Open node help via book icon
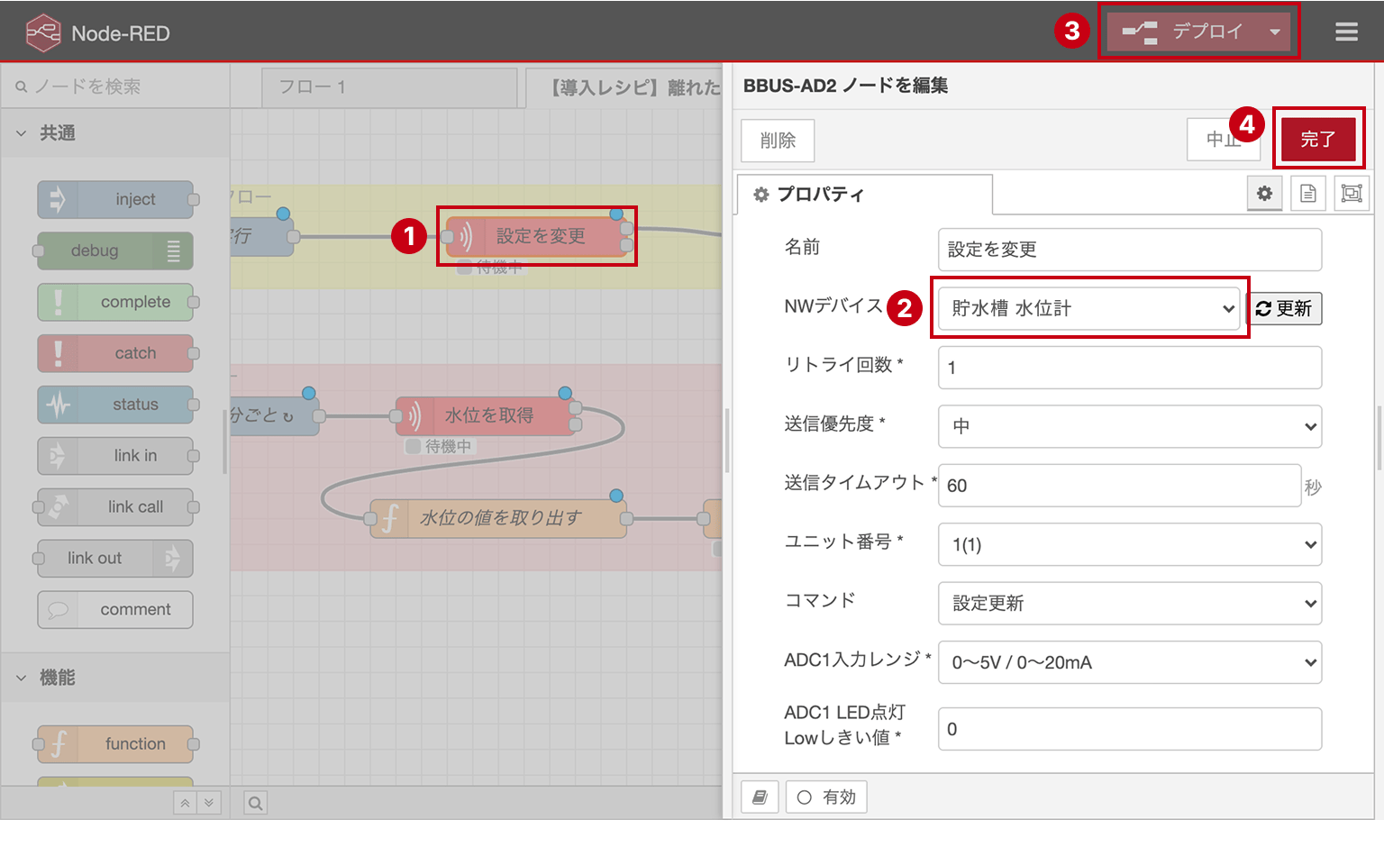This screenshot has height=847, width=1384. coord(760,797)
